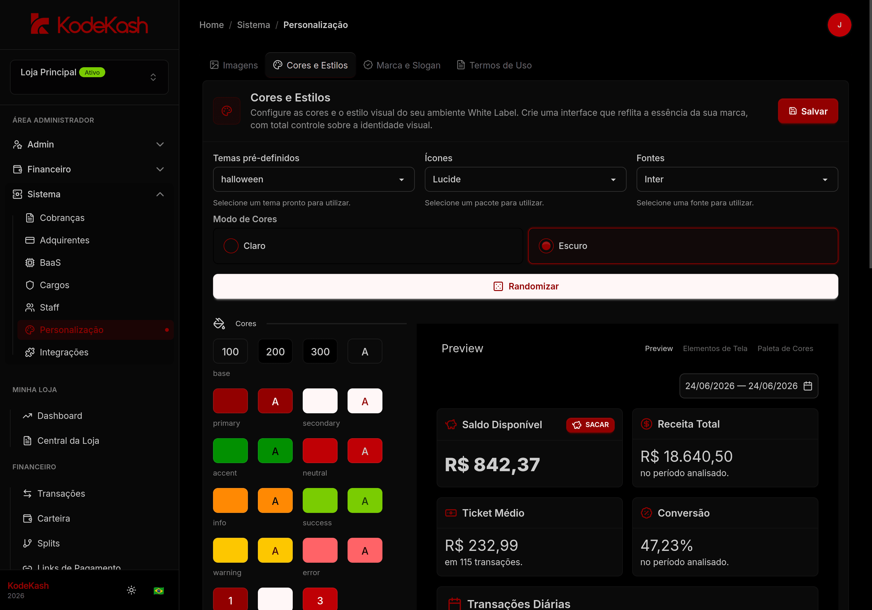Image resolution: width=872 pixels, height=610 pixels.
Task: Open the Loja Principal store selector
Action: pos(89,77)
